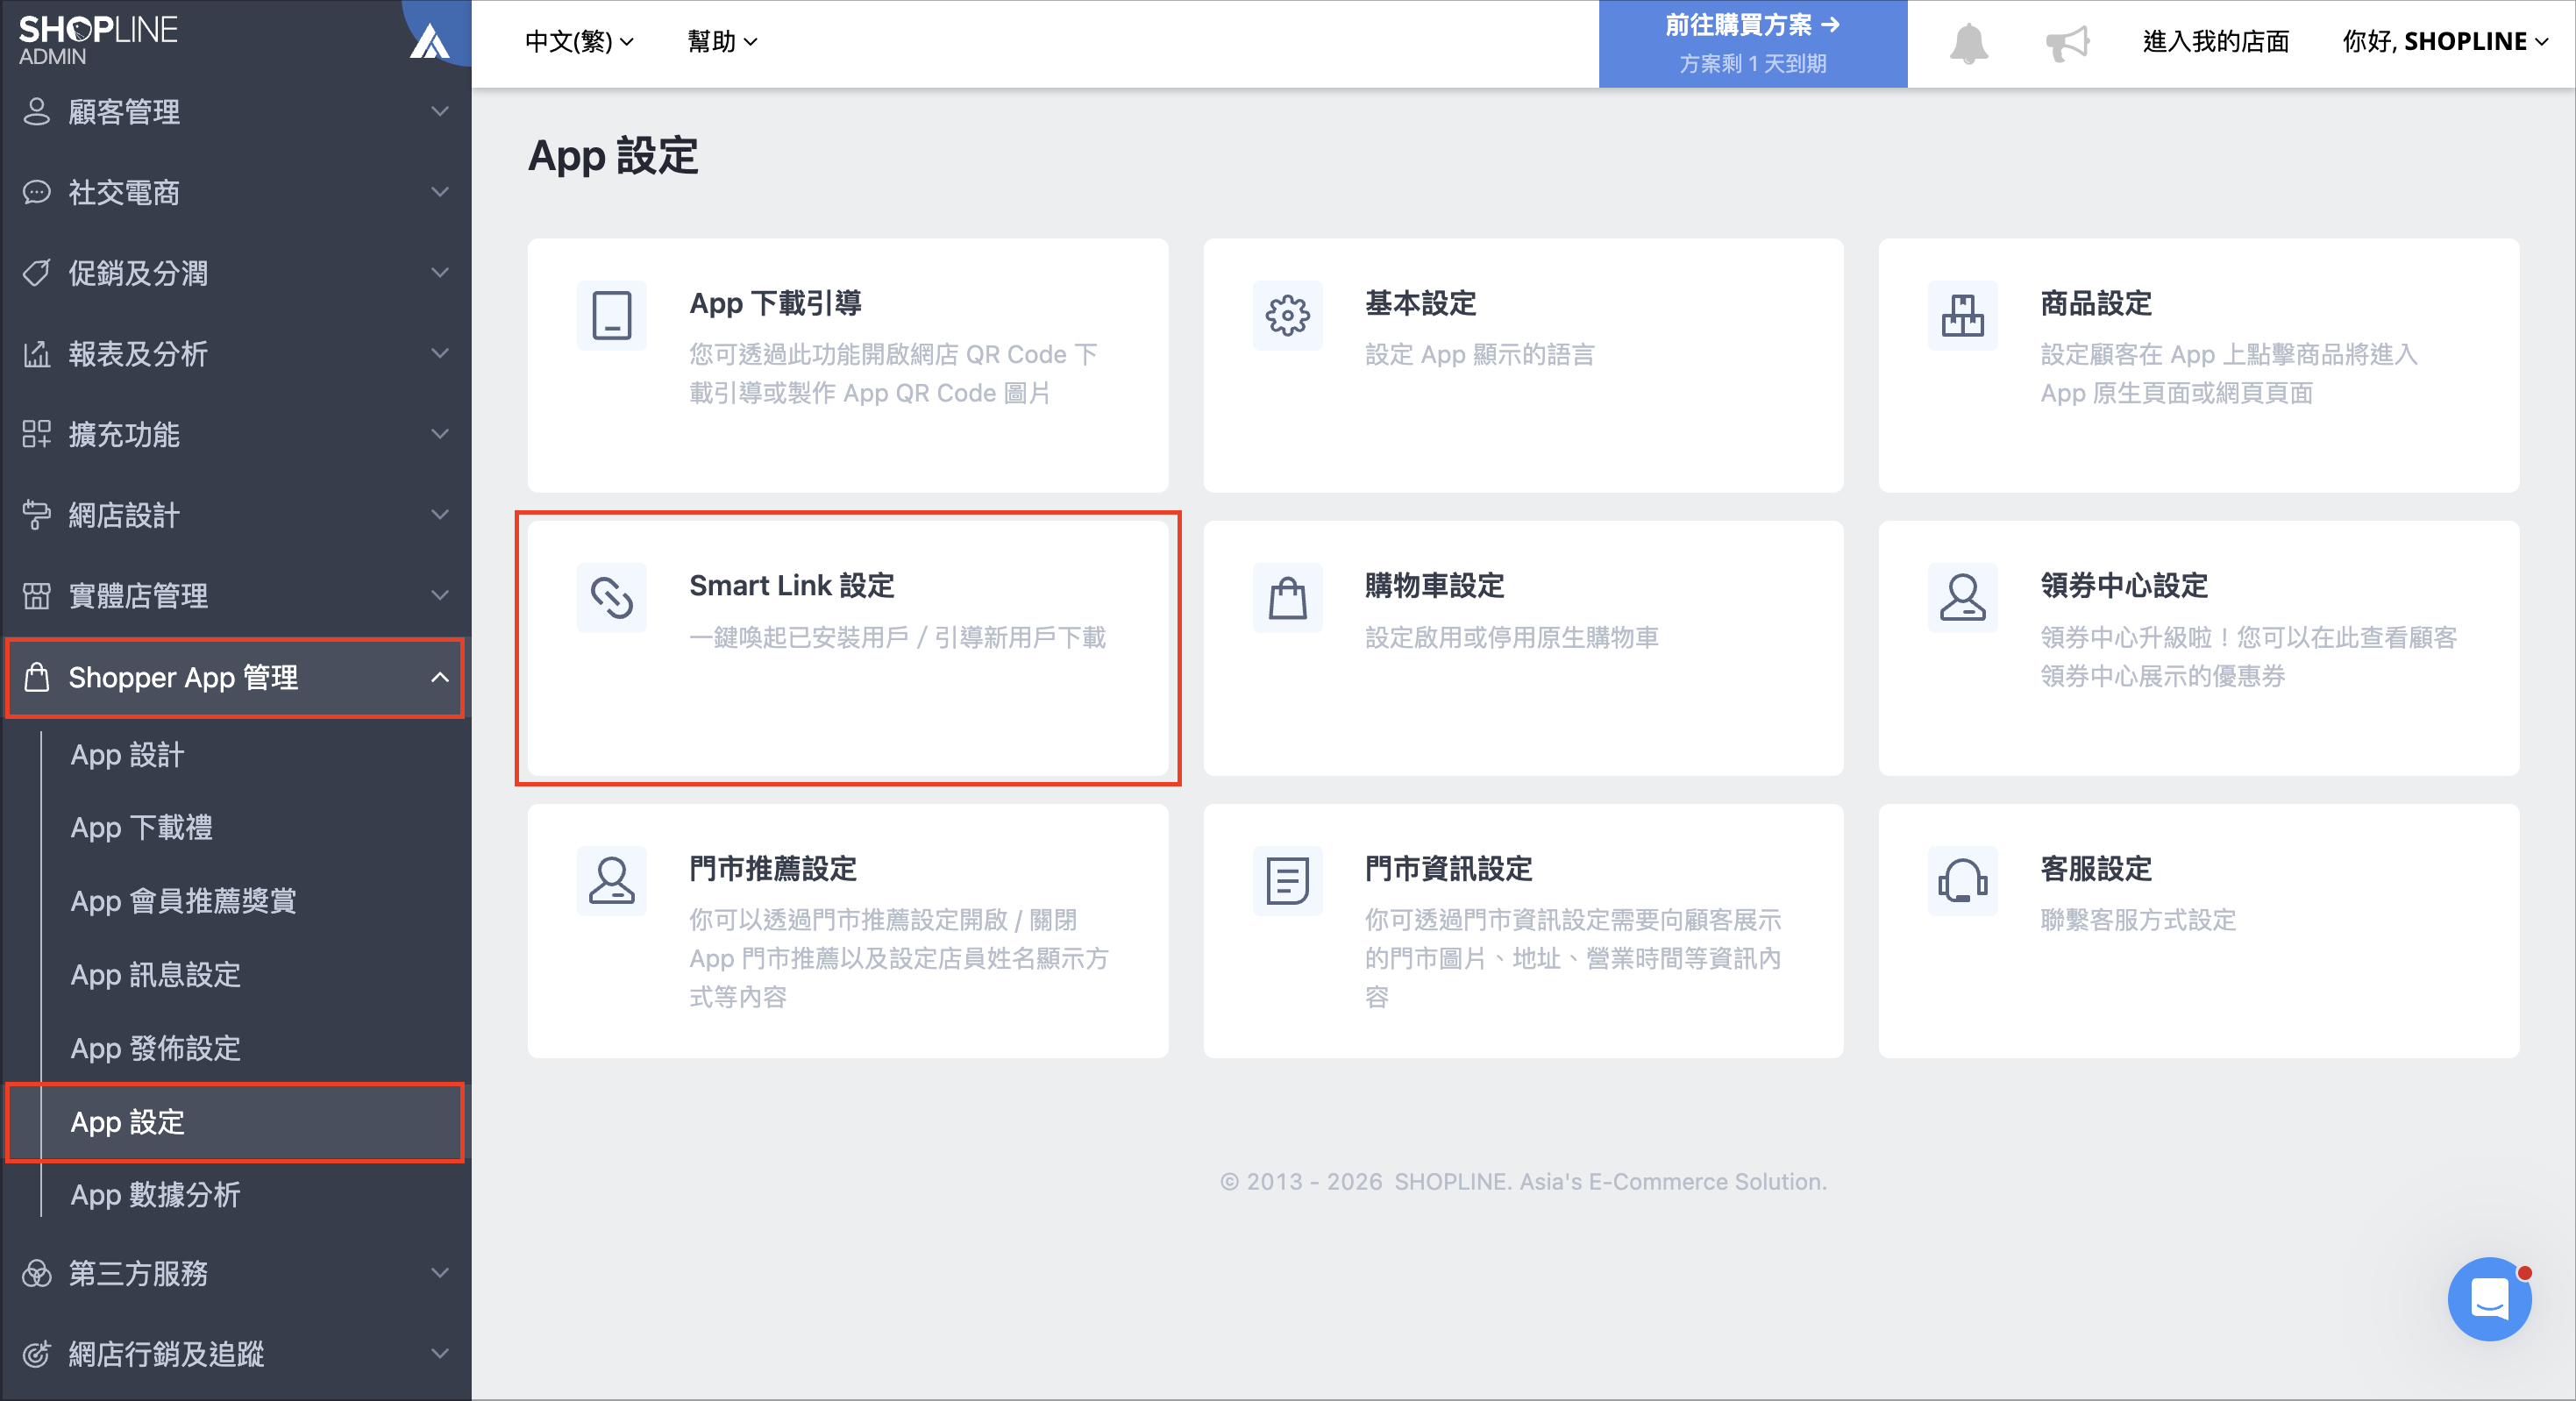Click the Shopper App 管理 bag icon
This screenshot has height=1401, width=2576.
point(36,677)
